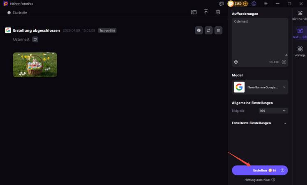Open the Bildgröße 16:9 dropdown
The width and height of the screenshot is (307, 185).
(x=272, y=111)
